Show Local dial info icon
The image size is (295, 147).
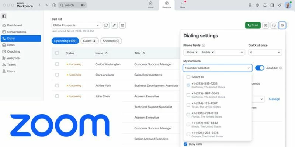[x=281, y=68]
